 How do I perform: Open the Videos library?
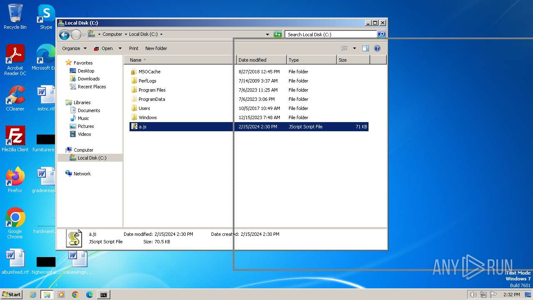[x=84, y=134]
